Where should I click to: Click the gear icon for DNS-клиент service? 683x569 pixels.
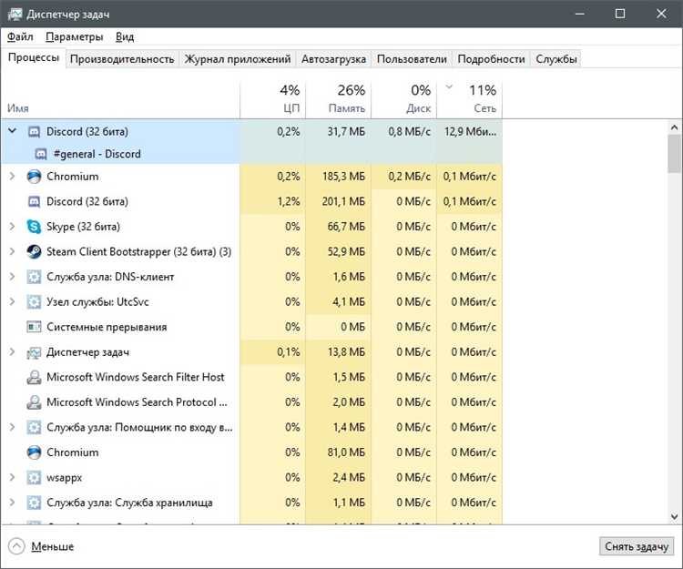(34, 277)
